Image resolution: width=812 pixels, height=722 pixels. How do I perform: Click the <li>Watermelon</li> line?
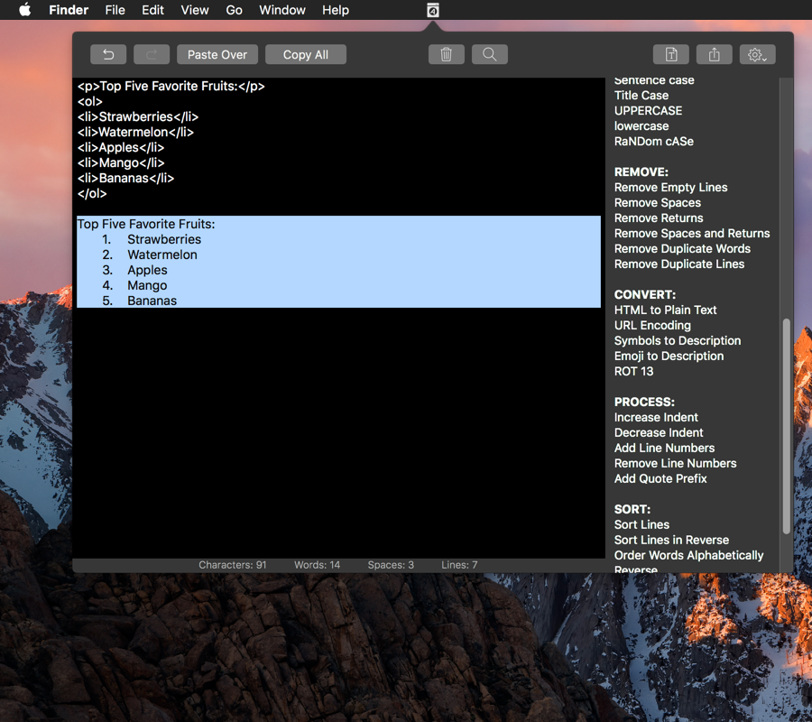(135, 132)
